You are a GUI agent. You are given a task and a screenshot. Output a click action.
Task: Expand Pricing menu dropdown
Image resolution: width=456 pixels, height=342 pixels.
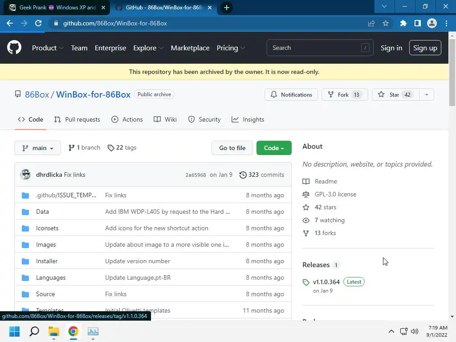[x=231, y=48]
